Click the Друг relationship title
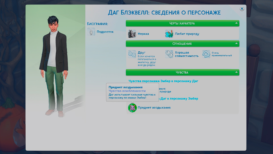 point(141,52)
